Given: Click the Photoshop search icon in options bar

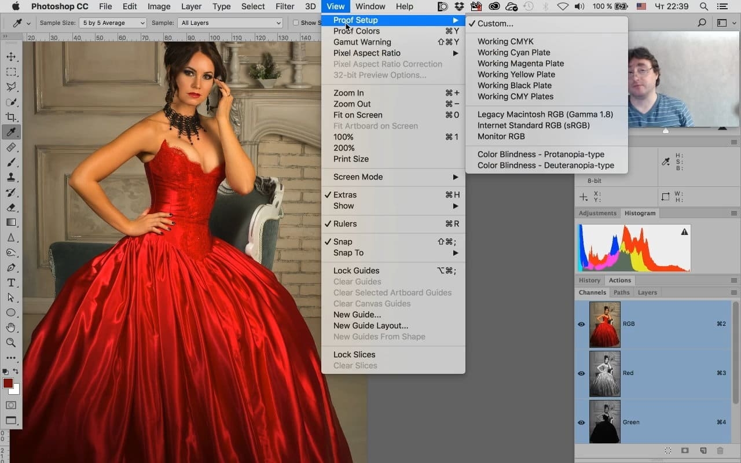Looking at the screenshot, I should (702, 23).
